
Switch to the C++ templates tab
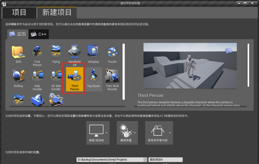(39, 34)
